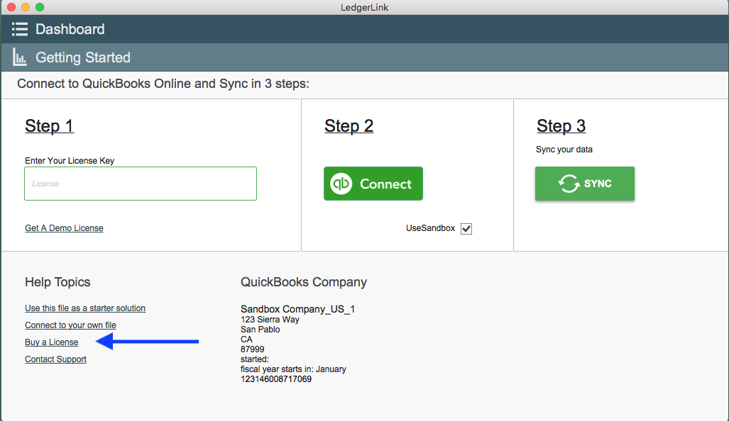The image size is (729, 421).
Task: Select the Dashboard header label
Action: click(70, 29)
